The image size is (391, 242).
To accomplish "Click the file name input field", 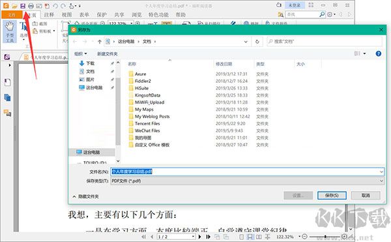I will [x=247, y=172].
